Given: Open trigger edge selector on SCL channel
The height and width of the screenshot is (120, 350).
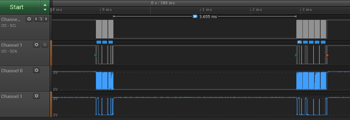Looking at the screenshot, I should point(41,19).
